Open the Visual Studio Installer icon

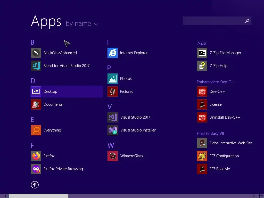(x=113, y=130)
